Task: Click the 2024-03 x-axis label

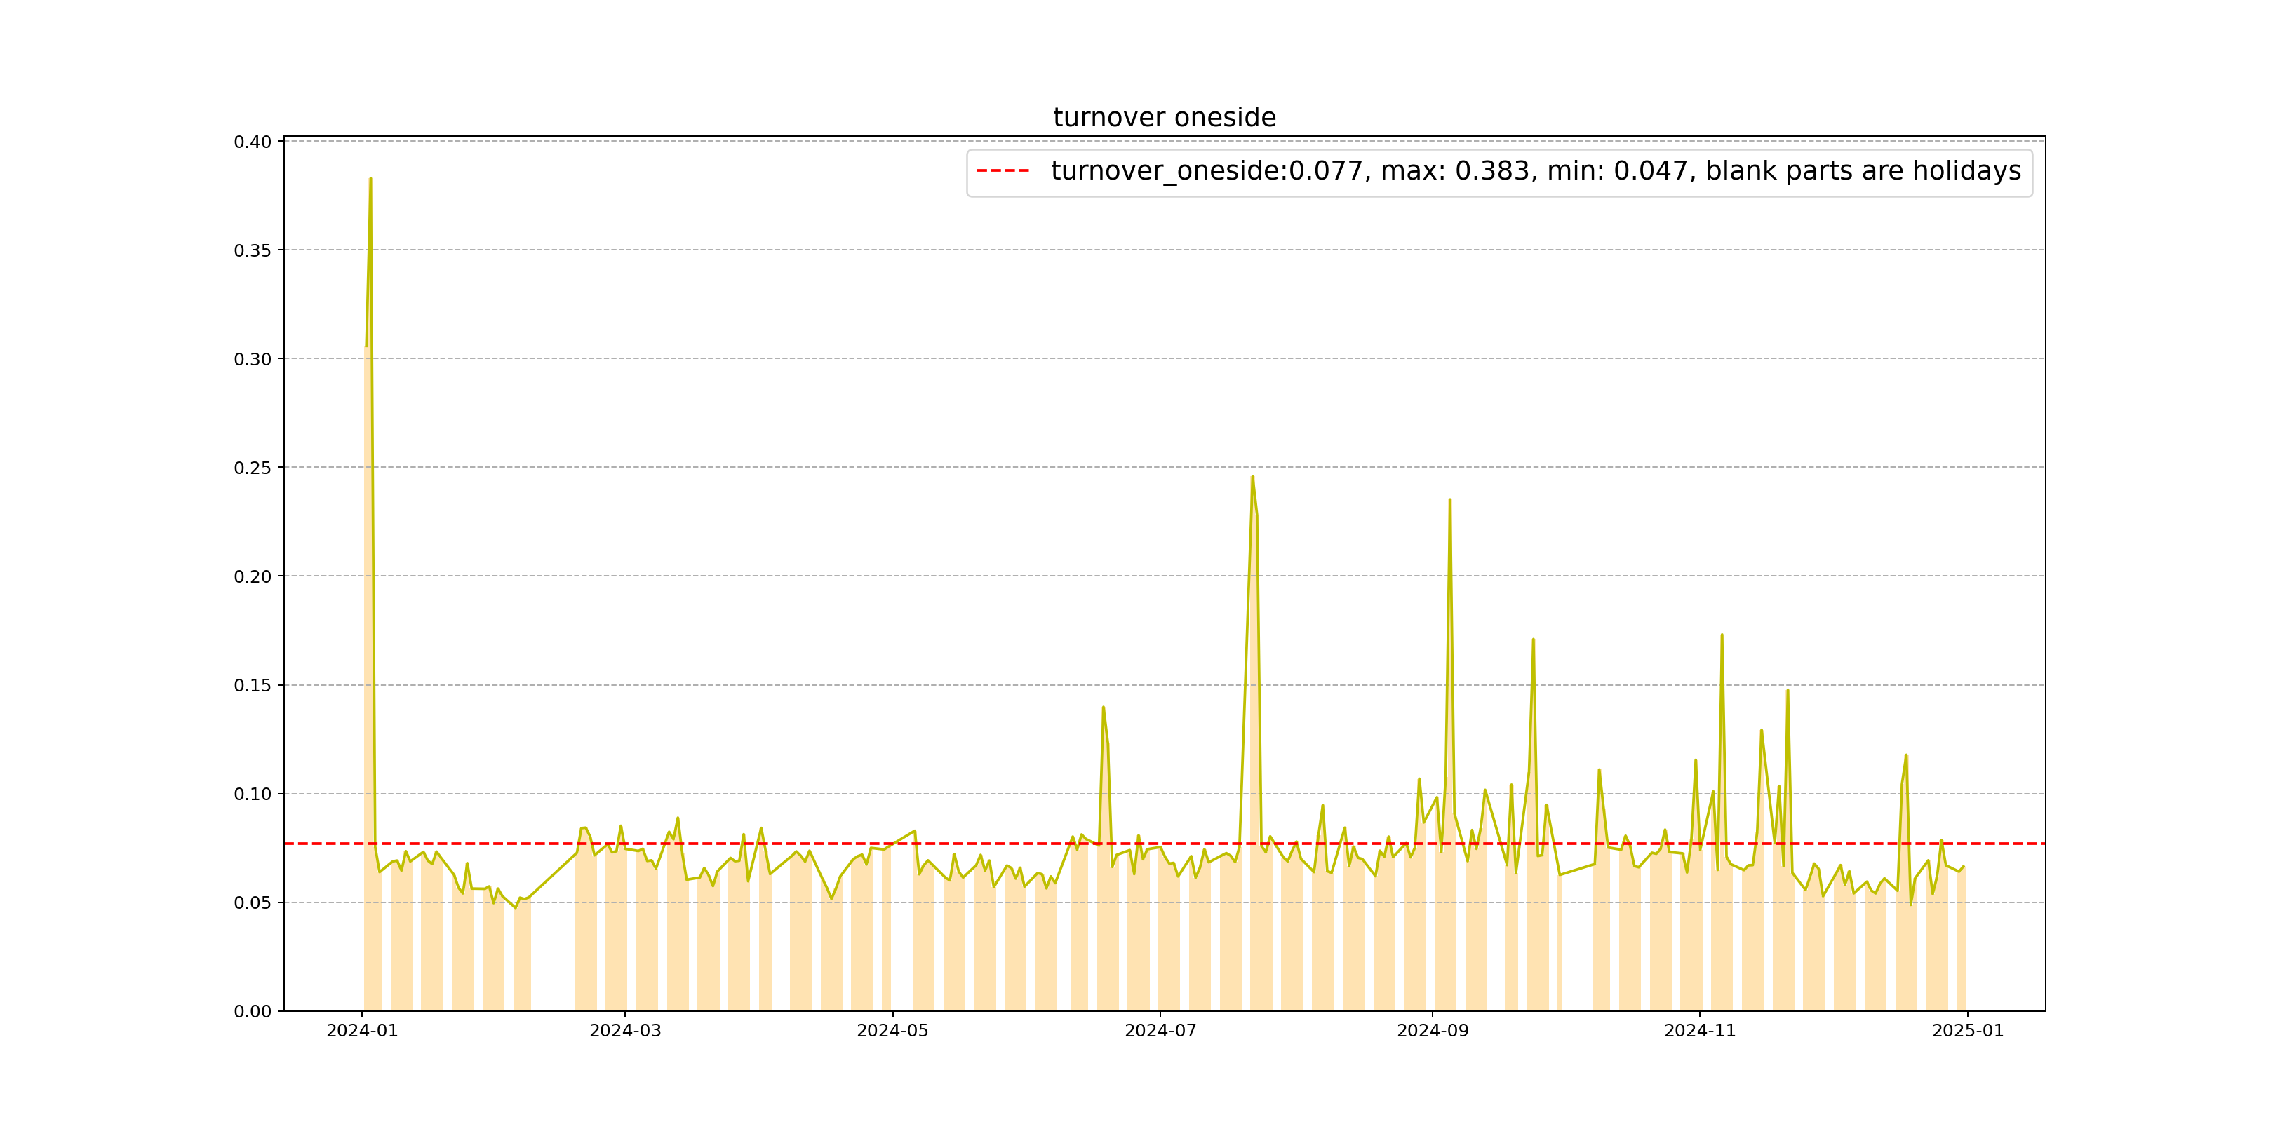Action: coord(624,1031)
